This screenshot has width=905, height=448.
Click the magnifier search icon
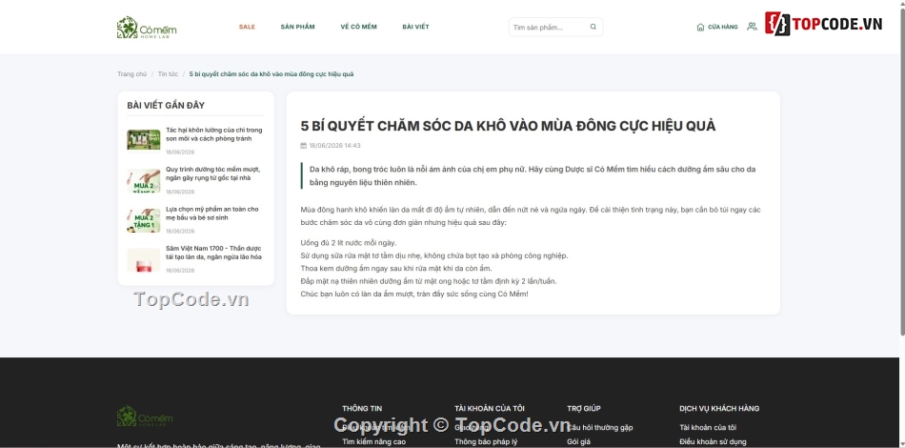point(593,27)
